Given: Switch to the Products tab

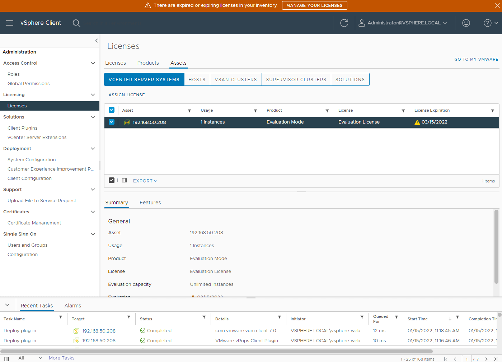Looking at the screenshot, I should tap(148, 63).
